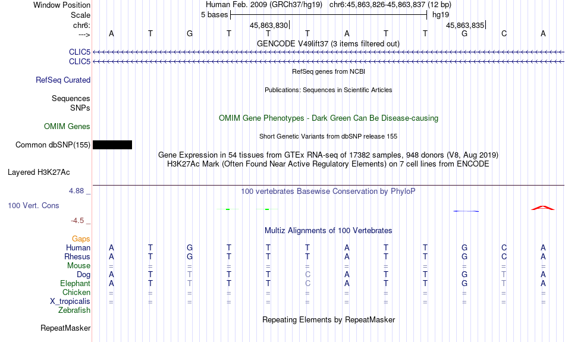
Task: Click the 45,863,835 position marker
Action: click(x=465, y=25)
